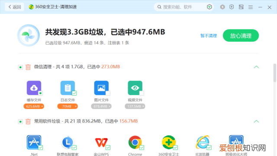Click the magnifier search icon

[x=159, y=7]
